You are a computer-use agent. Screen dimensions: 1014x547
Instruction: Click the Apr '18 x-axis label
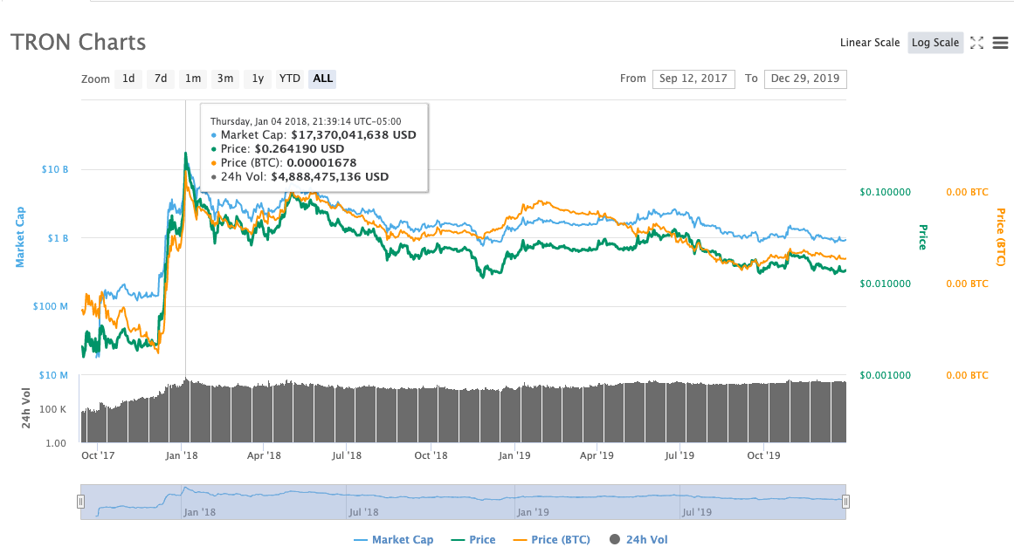point(264,455)
